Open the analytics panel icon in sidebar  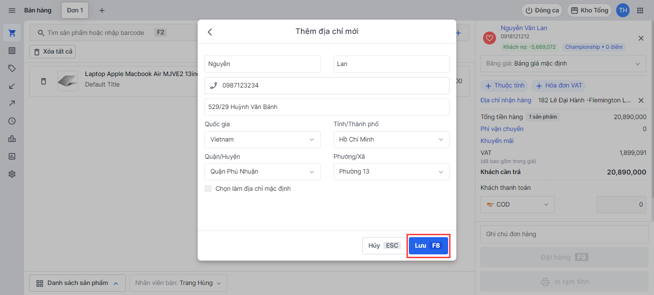tap(12, 156)
